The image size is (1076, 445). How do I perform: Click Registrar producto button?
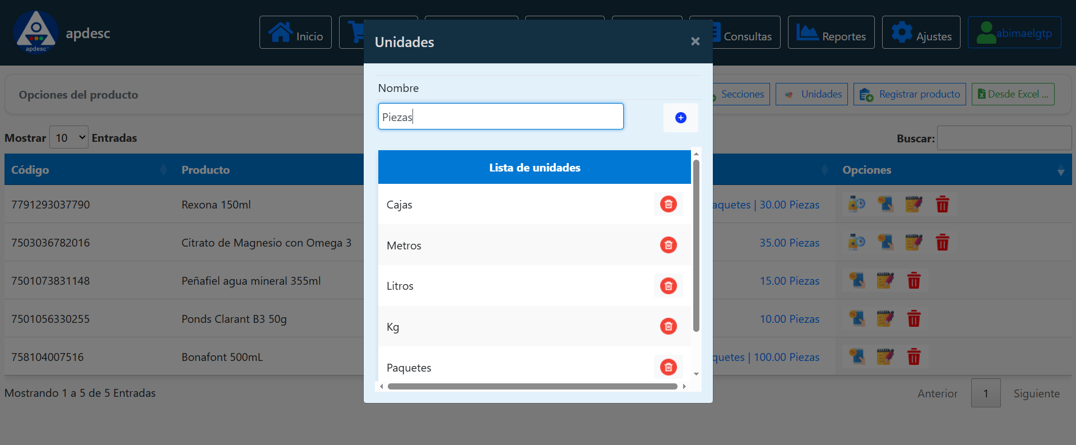910,94
